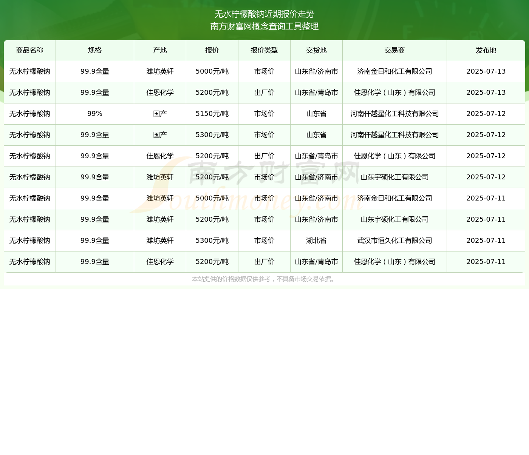Click 市场价 in the 武汉市恒久化工 row
The width and height of the screenshot is (529, 455).
click(264, 241)
